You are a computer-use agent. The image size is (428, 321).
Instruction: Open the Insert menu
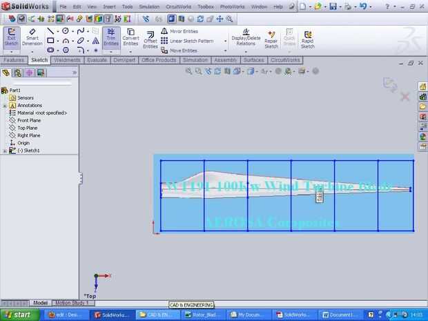point(110,6)
